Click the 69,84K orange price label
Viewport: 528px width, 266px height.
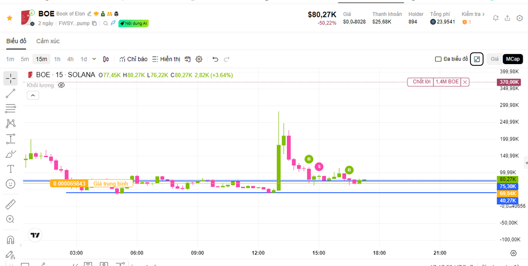pos(508,194)
